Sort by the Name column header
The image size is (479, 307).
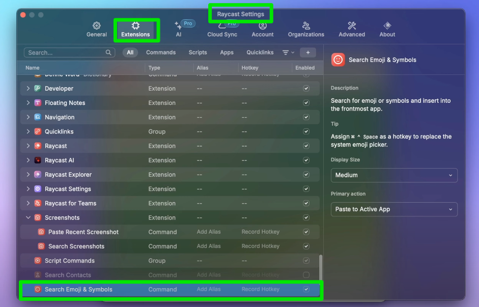coord(33,68)
